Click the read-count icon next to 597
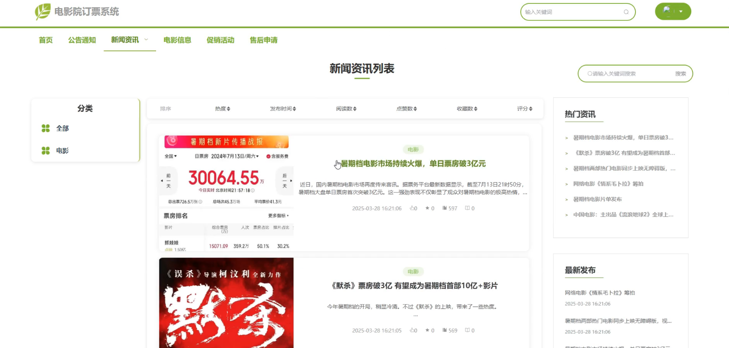Viewport: 729px width, 348px height. point(445,208)
